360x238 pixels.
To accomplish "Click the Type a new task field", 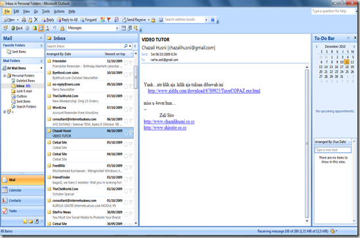I will point(332,149).
